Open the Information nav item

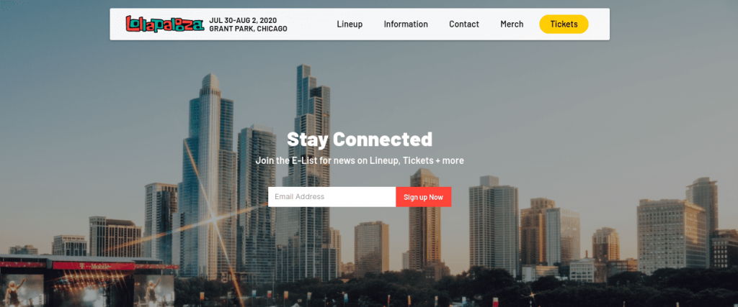tap(406, 24)
